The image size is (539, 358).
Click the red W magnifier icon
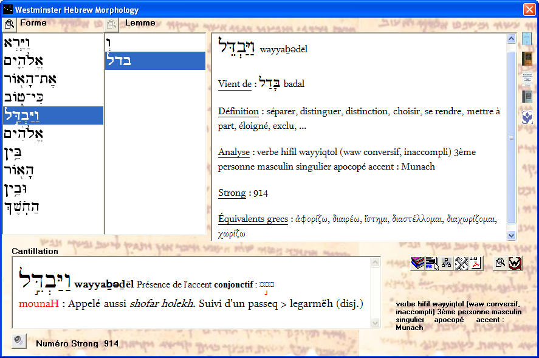(x=515, y=263)
